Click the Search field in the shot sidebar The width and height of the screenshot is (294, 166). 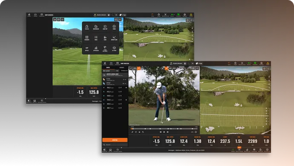pyautogui.click(x=115, y=145)
